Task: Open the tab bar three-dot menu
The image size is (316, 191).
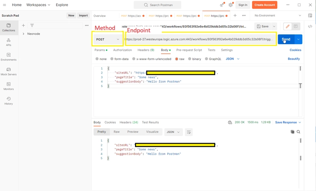Action: pyautogui.click(x=244, y=15)
